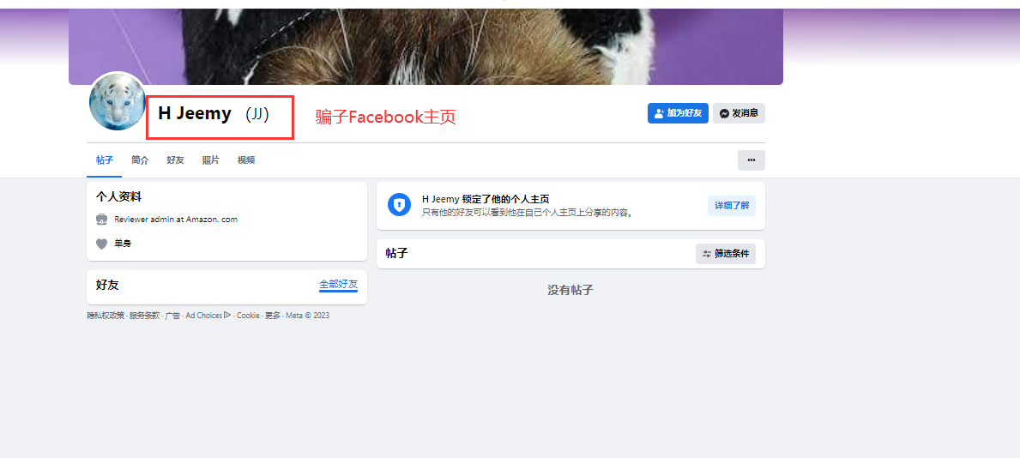Switch to the 帖子 tab
Viewport: 1020px width, 458px height.
pyautogui.click(x=104, y=160)
